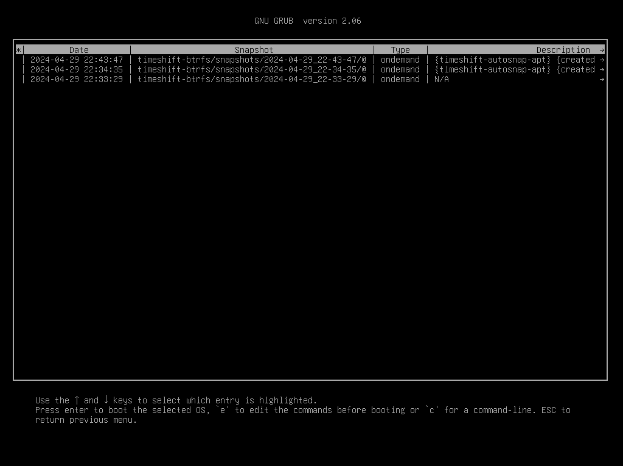Click the 'Press enter to boot' help line
The image size is (623, 466).
pos(303,410)
